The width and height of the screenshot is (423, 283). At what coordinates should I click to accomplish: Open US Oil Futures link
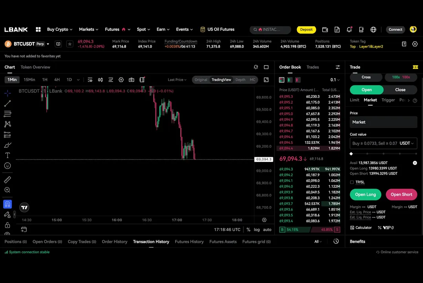[x=218, y=29]
